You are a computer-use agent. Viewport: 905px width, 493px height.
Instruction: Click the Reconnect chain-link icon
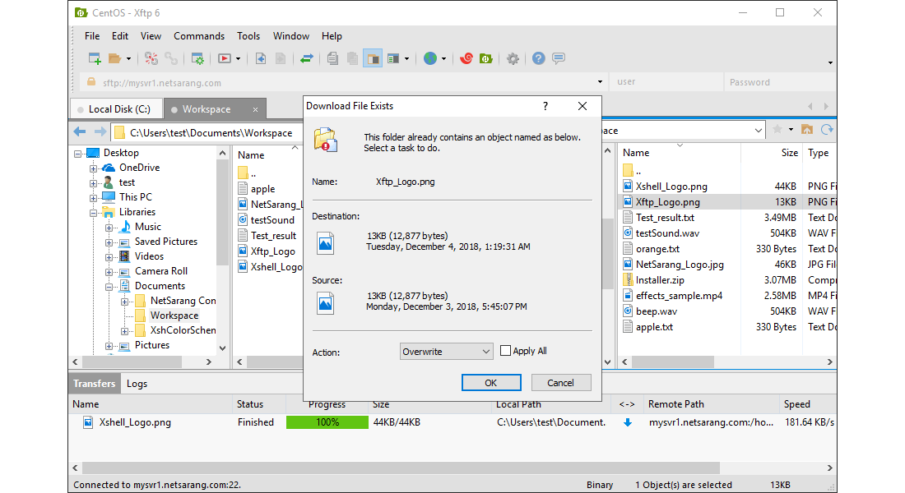171,59
